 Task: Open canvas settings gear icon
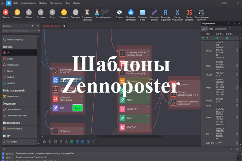click(x=44, y=142)
